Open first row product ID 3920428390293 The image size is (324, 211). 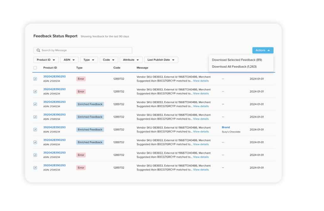coord(54,77)
